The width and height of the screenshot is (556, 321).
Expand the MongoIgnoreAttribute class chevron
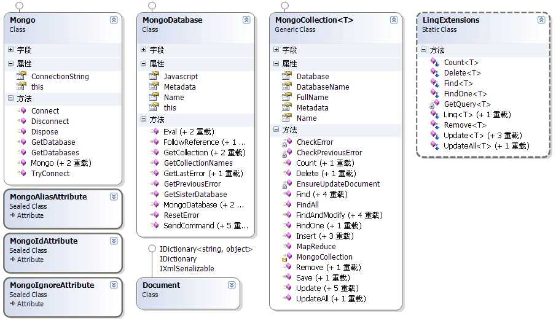pos(114,285)
